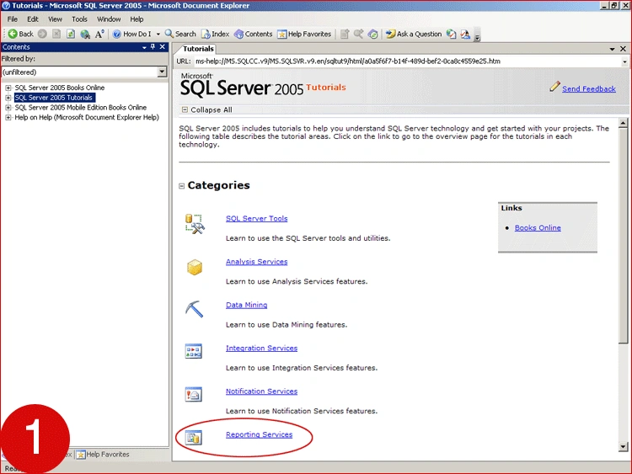Click the URL address field
Viewport: 632px width, 474px height.
[x=407, y=61]
